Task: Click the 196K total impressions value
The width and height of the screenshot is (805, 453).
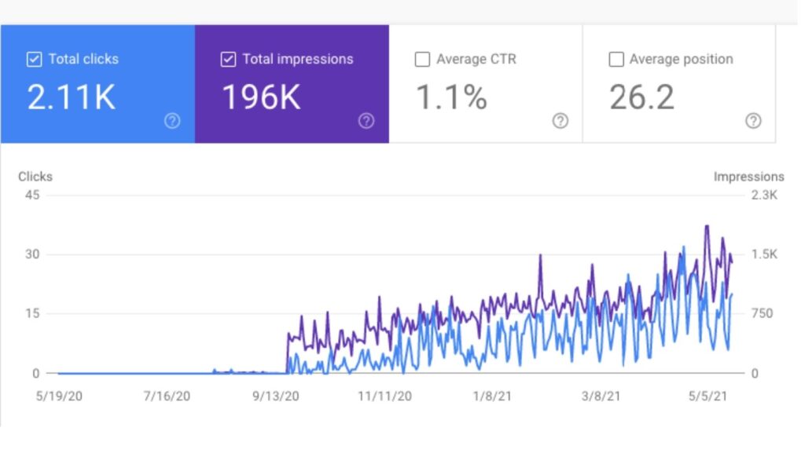Action: 260,97
